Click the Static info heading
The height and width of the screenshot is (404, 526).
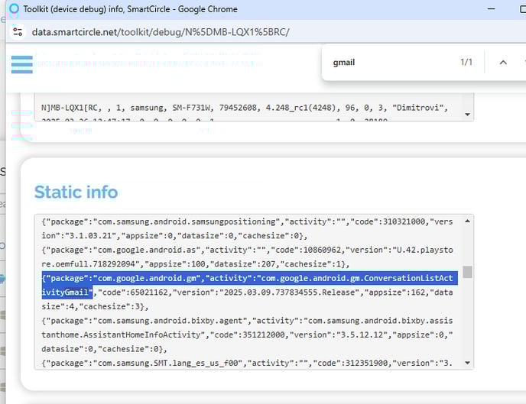click(76, 192)
